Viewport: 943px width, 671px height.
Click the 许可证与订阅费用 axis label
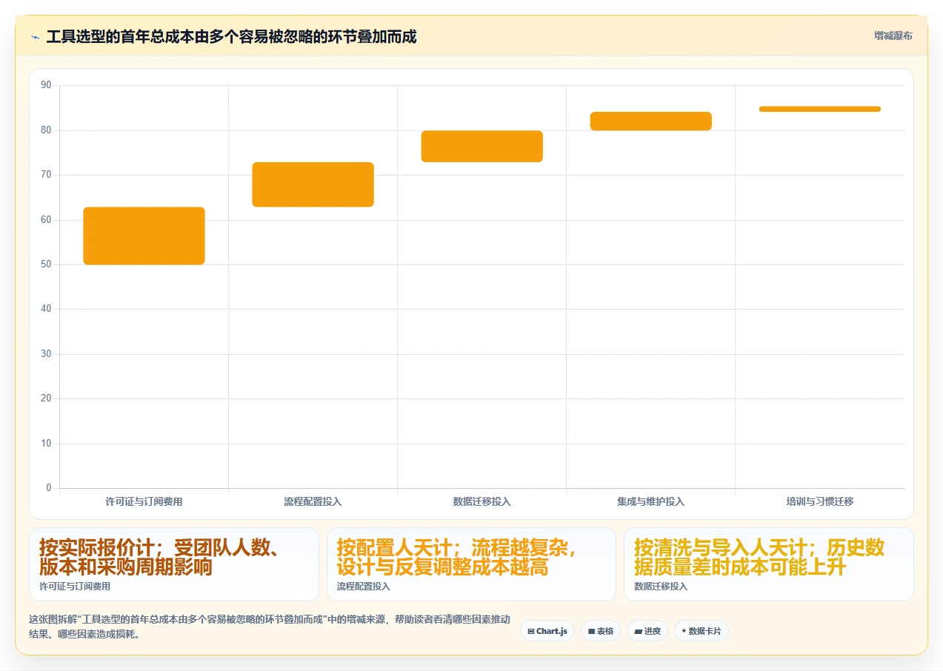click(x=144, y=501)
